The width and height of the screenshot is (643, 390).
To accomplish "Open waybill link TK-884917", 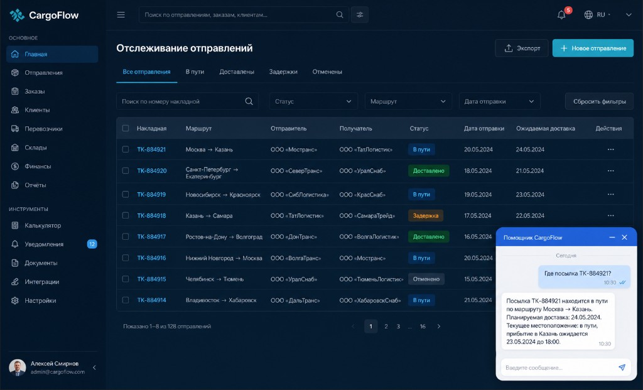I will [151, 237].
